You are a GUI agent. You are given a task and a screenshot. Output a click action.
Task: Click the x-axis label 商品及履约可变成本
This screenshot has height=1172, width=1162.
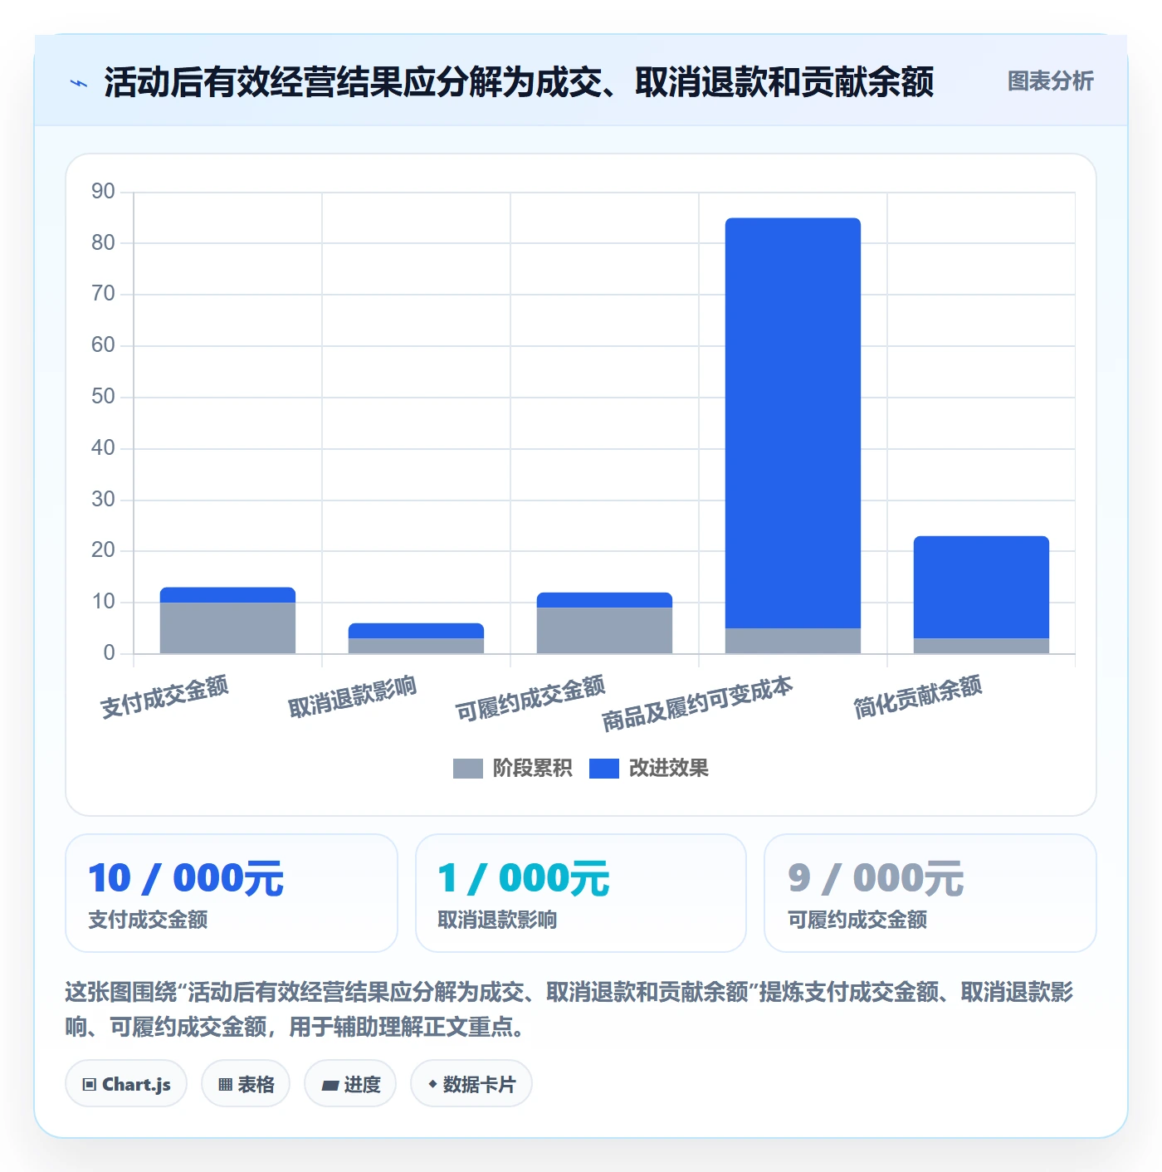pos(697,704)
